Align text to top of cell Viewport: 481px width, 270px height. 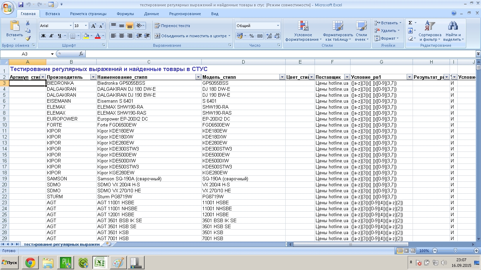[x=113, y=26]
